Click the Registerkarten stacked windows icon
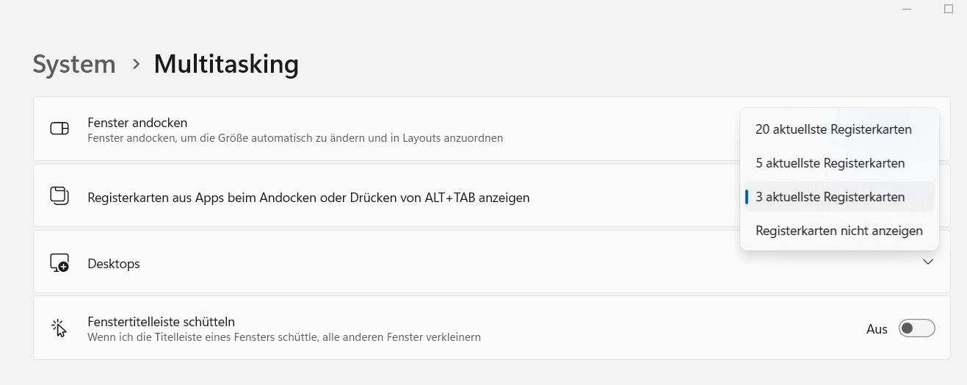Screen dimensions: 967x385 pyautogui.click(x=59, y=196)
